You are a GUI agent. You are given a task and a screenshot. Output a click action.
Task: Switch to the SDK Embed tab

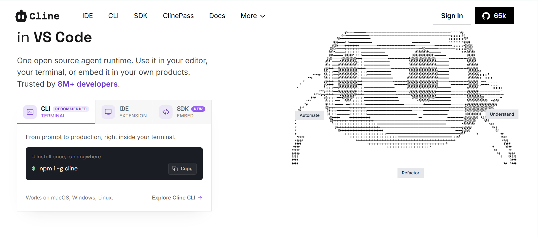182,112
